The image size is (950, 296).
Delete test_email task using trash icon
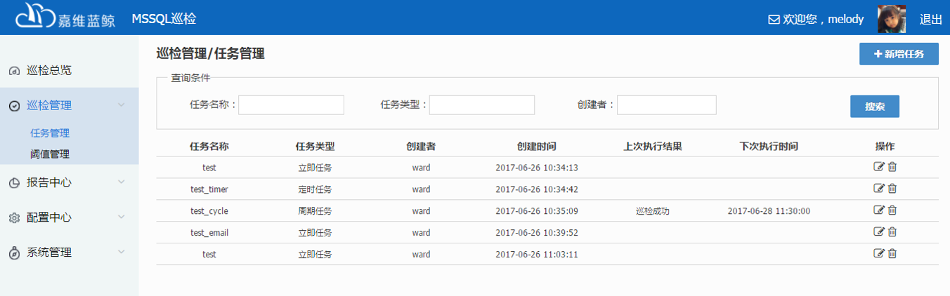892,232
